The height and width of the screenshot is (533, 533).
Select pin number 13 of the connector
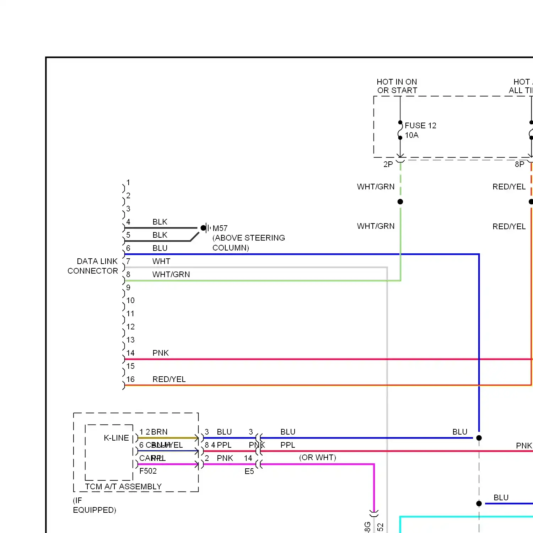130,340
